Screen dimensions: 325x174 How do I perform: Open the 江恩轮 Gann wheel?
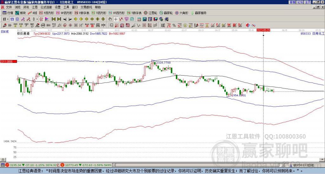pos(150,13)
